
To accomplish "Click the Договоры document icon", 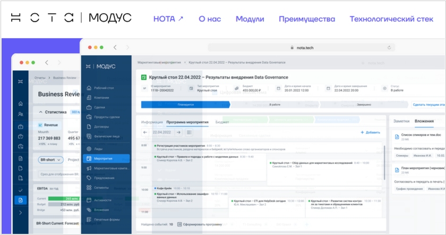I will coord(89,127).
